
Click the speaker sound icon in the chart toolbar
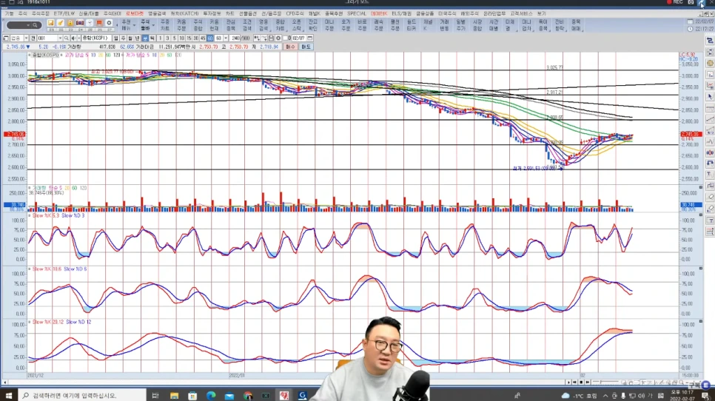click(73, 38)
